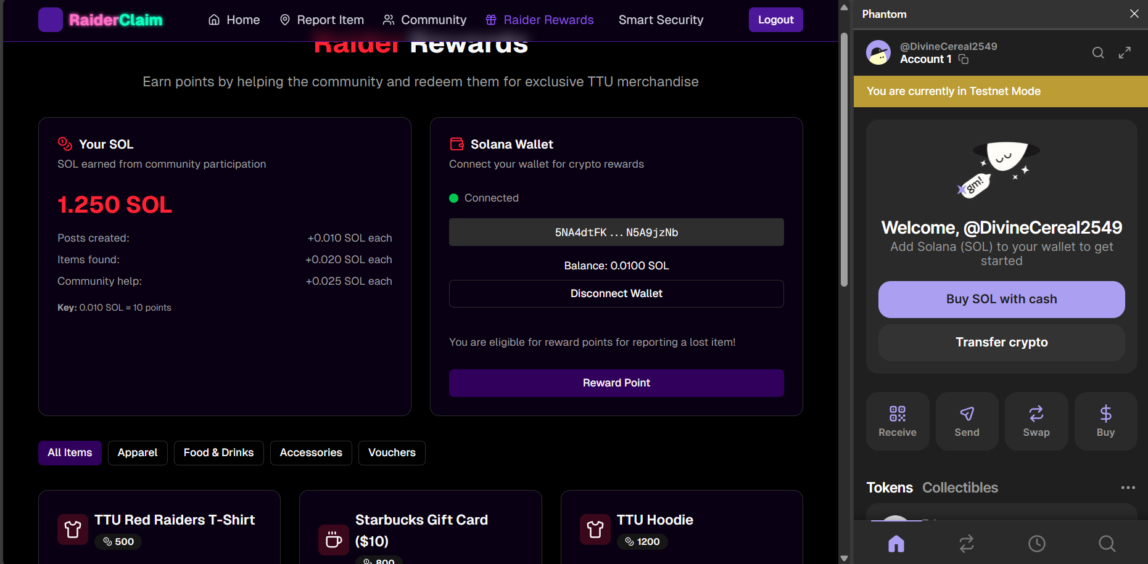The height and width of the screenshot is (564, 1148).
Task: Click the vertical page scrollbar thumb
Action: pos(844,160)
